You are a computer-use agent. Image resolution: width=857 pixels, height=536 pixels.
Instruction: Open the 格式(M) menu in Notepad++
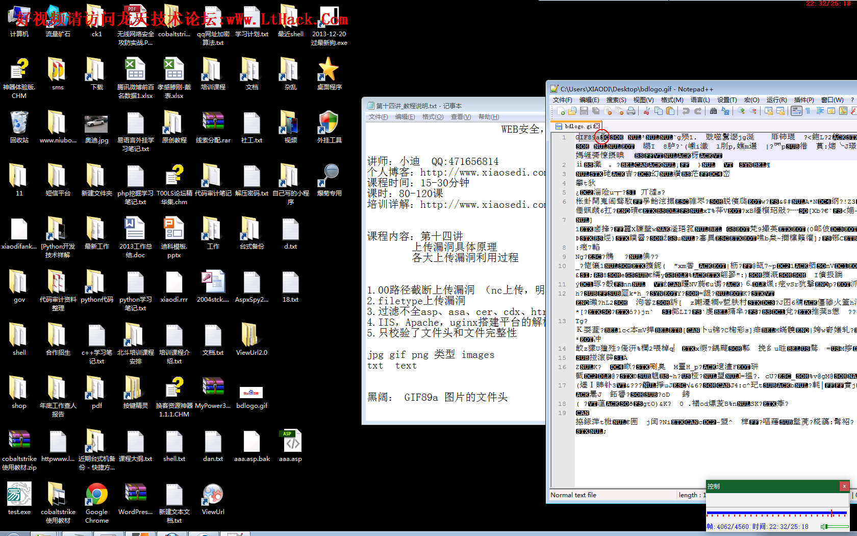[672, 100]
